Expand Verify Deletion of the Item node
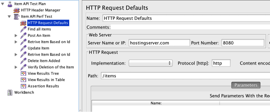 (x=16, y=67)
